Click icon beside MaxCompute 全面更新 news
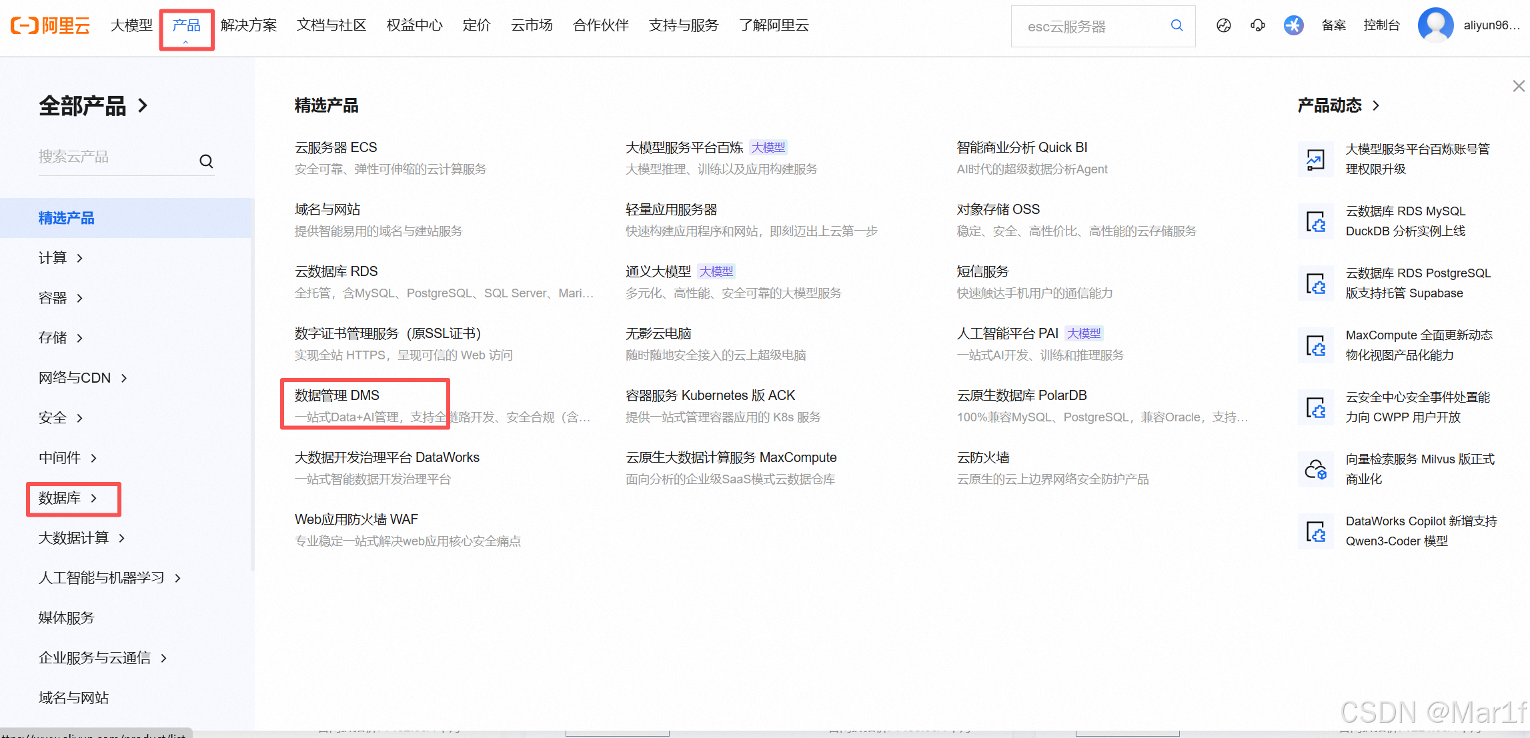The image size is (1530, 738). pos(1315,345)
